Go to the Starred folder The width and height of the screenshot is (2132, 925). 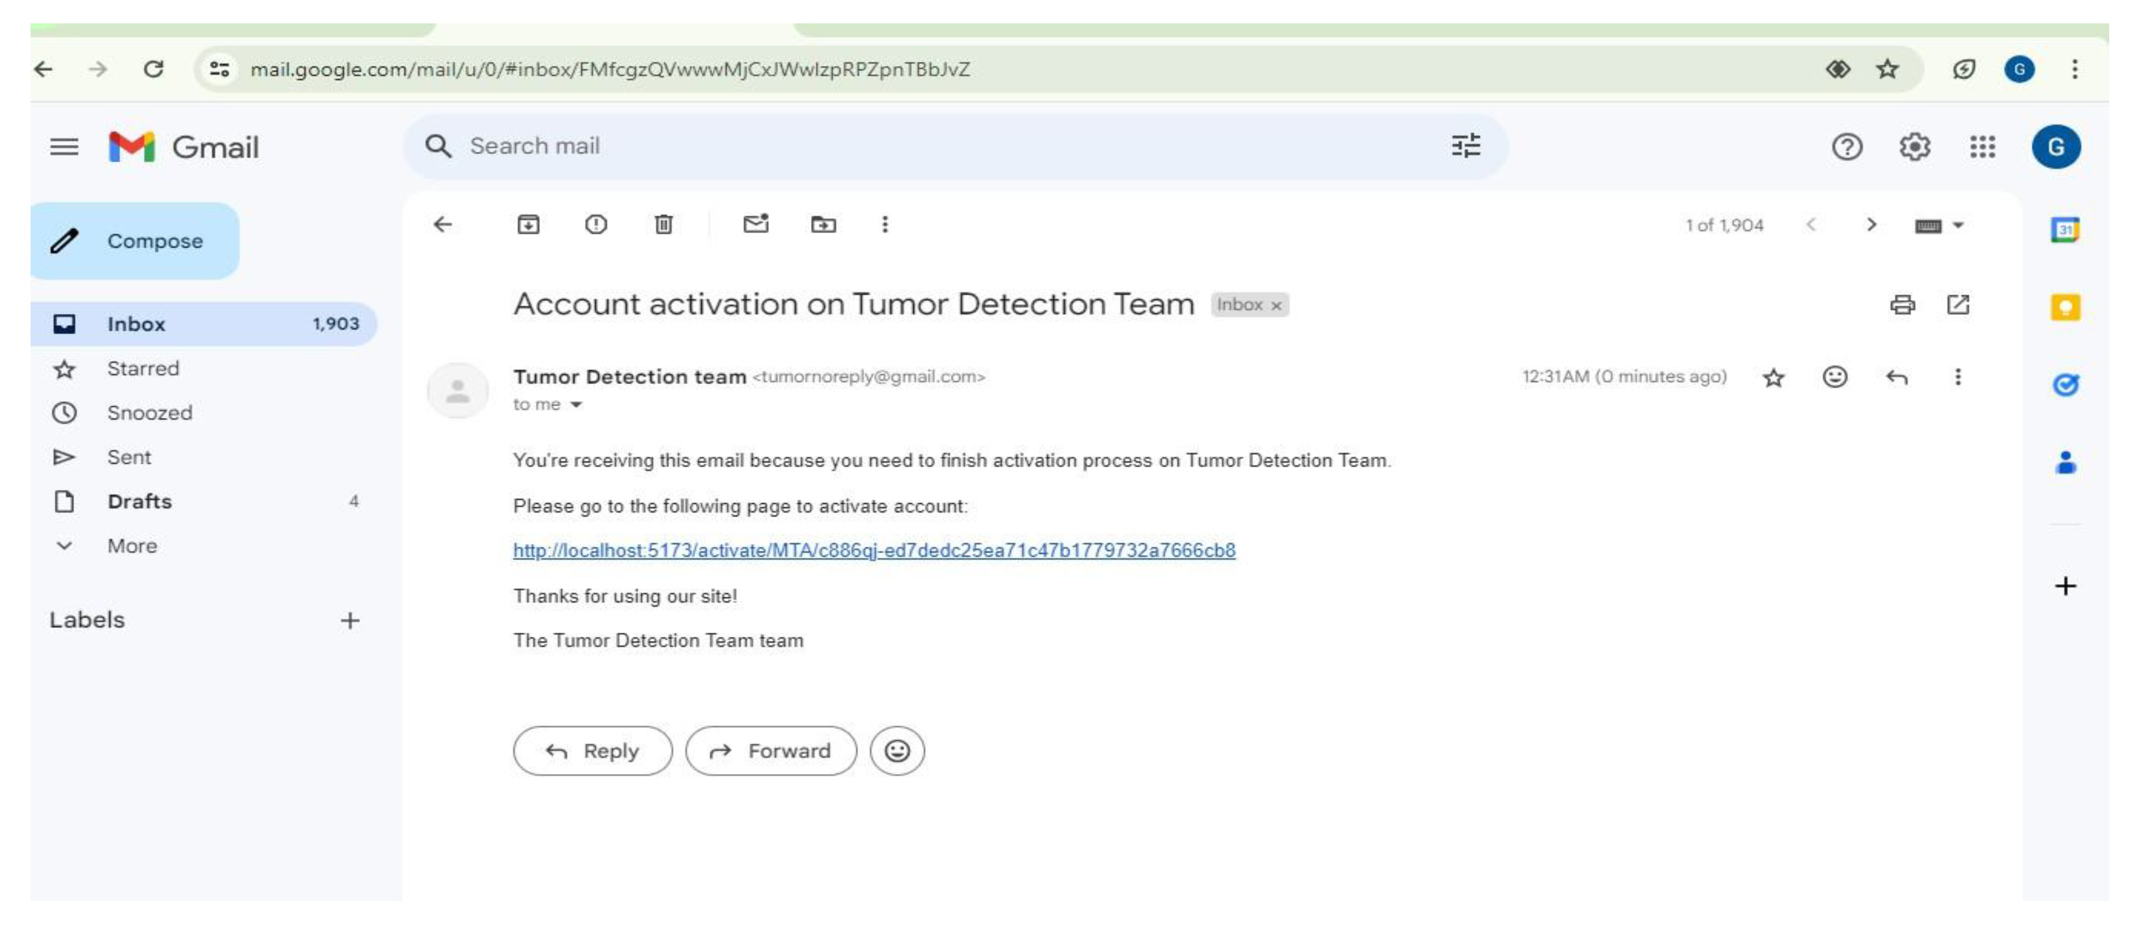pos(143,369)
